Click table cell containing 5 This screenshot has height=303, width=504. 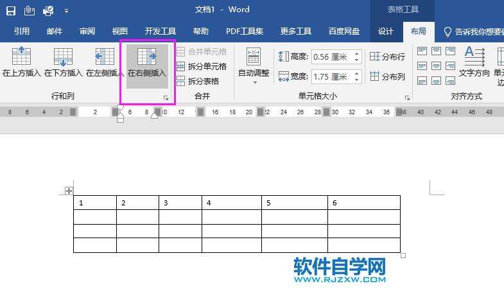pos(295,203)
